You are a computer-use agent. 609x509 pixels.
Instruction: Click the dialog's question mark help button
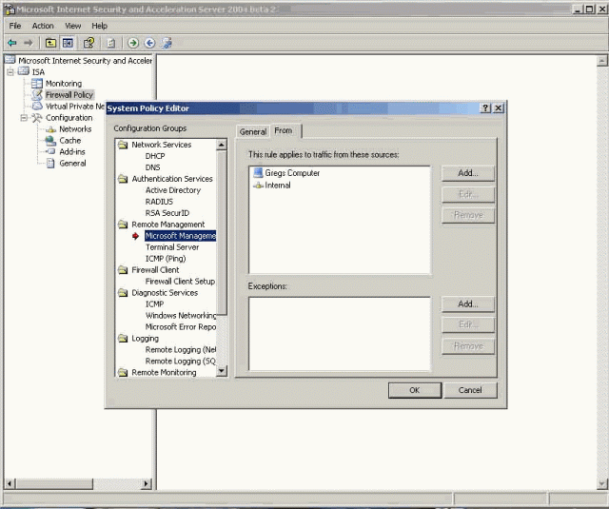click(485, 108)
